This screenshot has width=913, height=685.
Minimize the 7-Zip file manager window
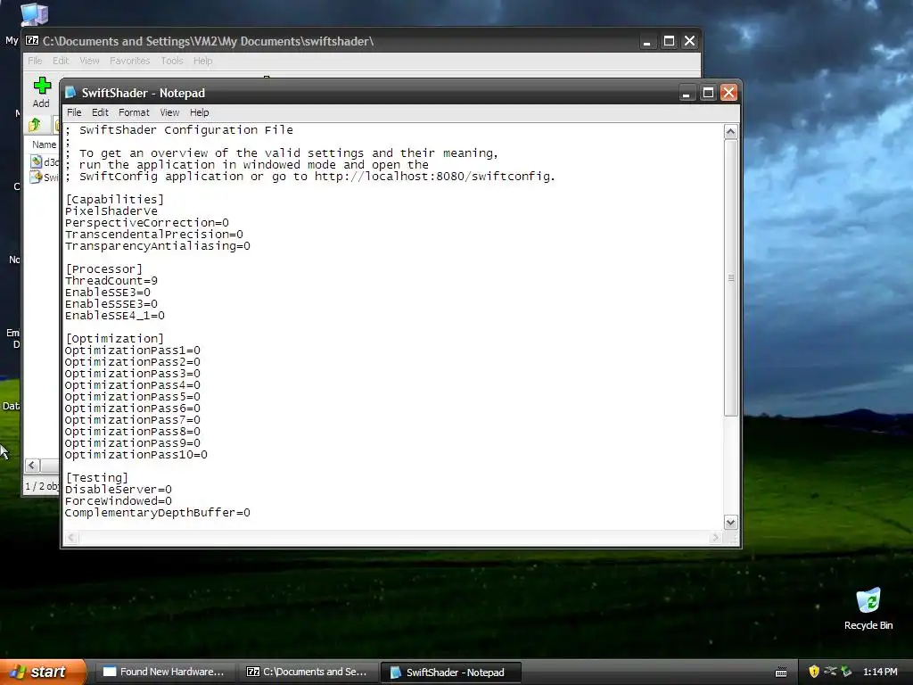[x=647, y=41]
